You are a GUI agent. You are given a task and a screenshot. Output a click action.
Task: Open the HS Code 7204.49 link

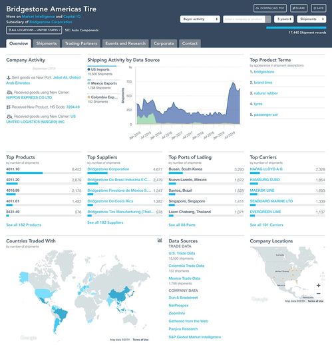pyautogui.click(x=73, y=107)
